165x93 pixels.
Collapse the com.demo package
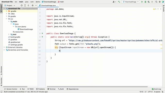pyautogui.click(x=13, y=27)
